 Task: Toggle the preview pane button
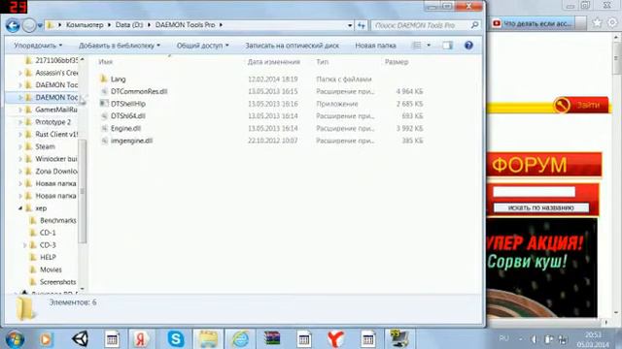(447, 46)
